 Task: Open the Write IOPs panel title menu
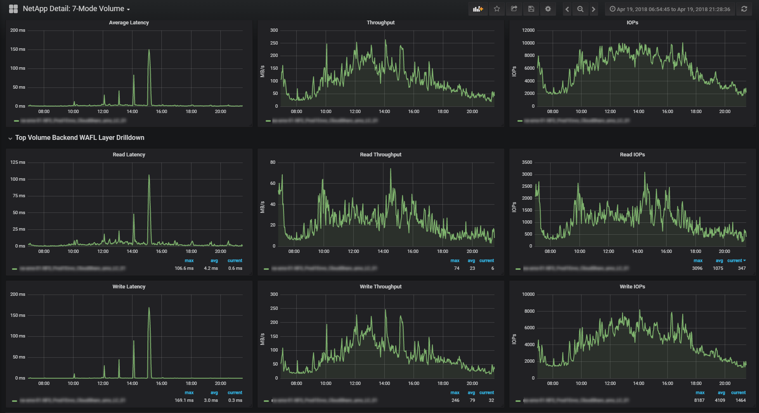click(x=632, y=287)
